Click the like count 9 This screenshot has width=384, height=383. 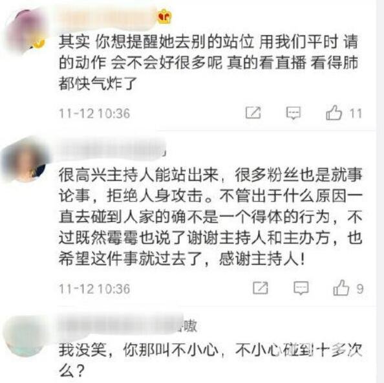coord(359,289)
